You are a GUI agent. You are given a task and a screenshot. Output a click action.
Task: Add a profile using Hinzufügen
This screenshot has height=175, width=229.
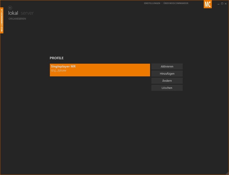coord(167,73)
